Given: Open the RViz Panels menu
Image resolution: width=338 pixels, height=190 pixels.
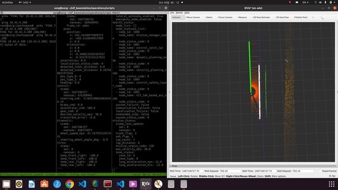Looking at the screenshot, I should tap(179, 13).
